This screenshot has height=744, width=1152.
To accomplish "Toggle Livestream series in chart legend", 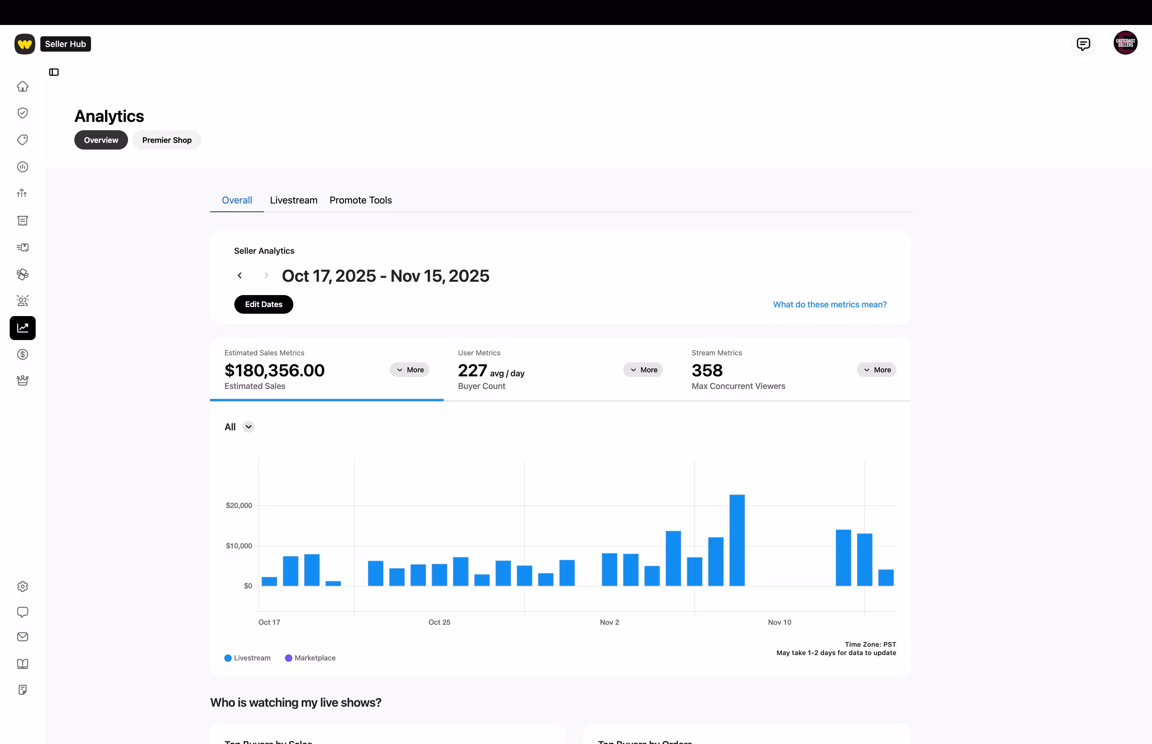I will [248, 658].
